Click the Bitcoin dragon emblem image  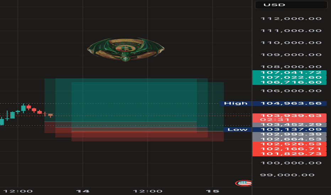pos(126,50)
